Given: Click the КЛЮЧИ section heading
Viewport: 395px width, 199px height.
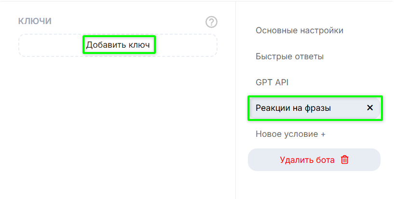Looking at the screenshot, I should 35,21.
